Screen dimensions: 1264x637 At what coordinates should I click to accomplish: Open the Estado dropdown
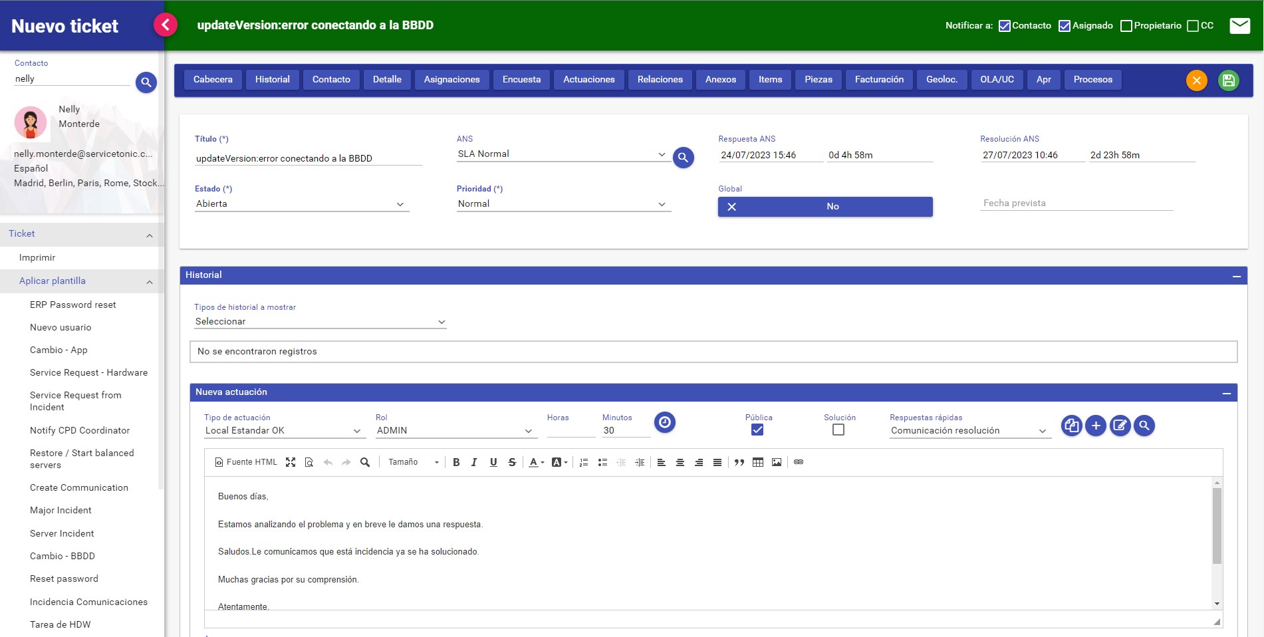tap(400, 204)
